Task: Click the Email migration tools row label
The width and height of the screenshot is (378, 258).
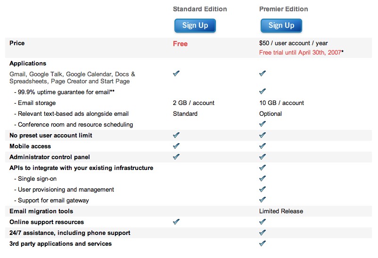Action: click(41, 211)
